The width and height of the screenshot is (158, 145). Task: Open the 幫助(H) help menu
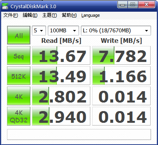(x=69, y=15)
